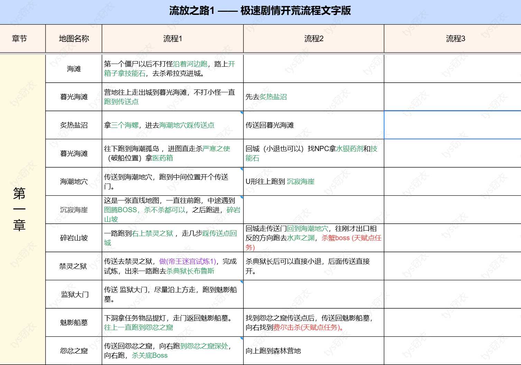Screen dimensions: 521x365
Task: Click the blue-outlined empty 流程3 cell
Action: click(x=452, y=125)
